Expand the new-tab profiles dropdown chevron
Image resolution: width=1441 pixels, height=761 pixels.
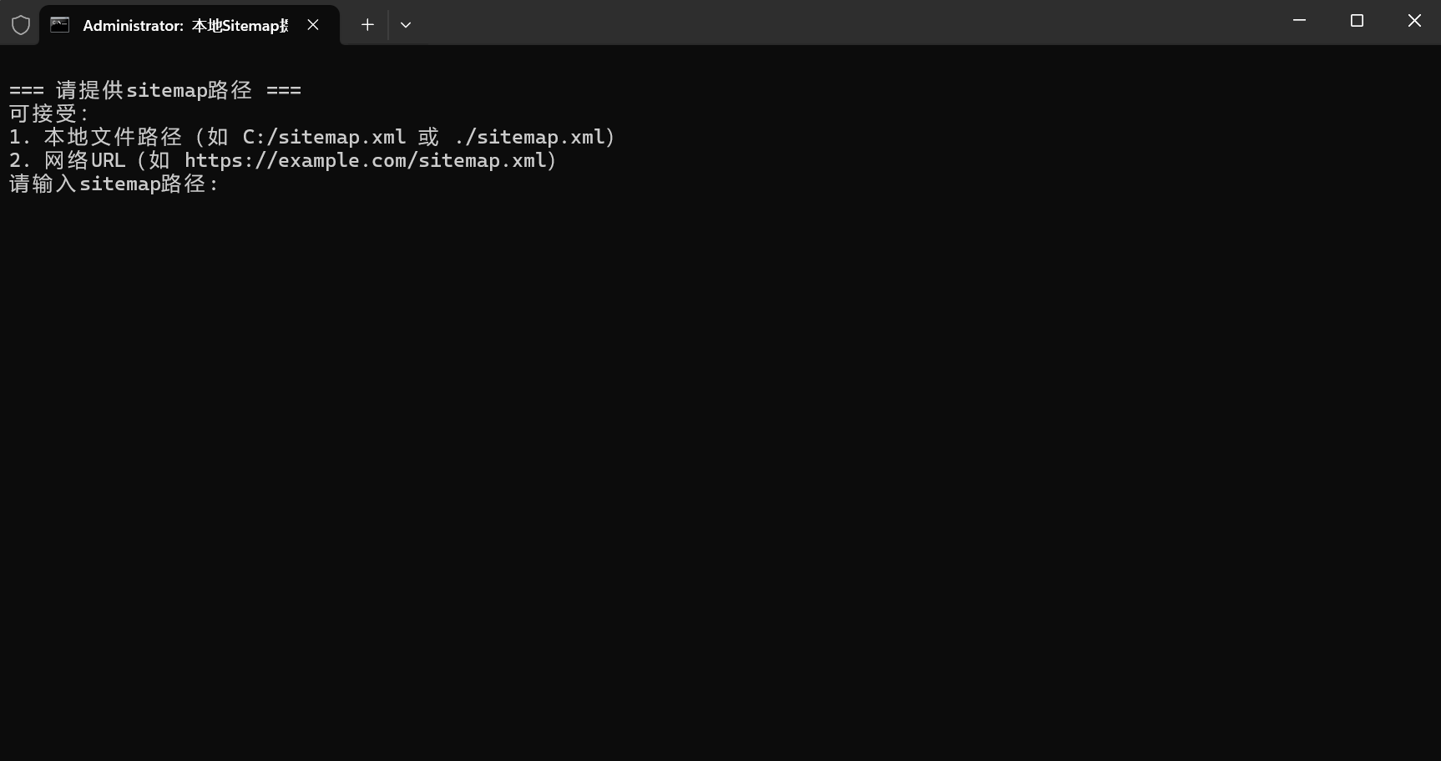tap(406, 25)
